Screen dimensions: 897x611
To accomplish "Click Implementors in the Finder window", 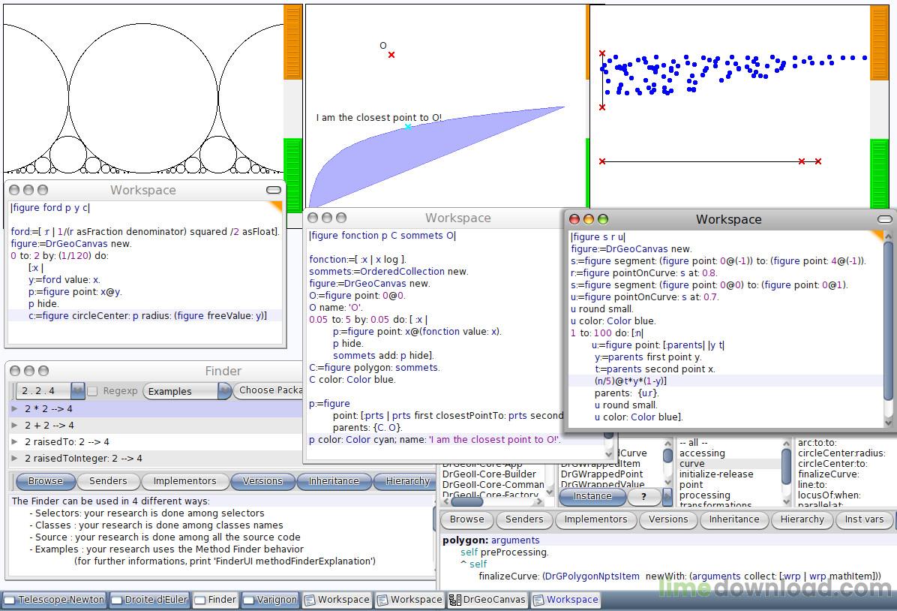I will pyautogui.click(x=184, y=481).
